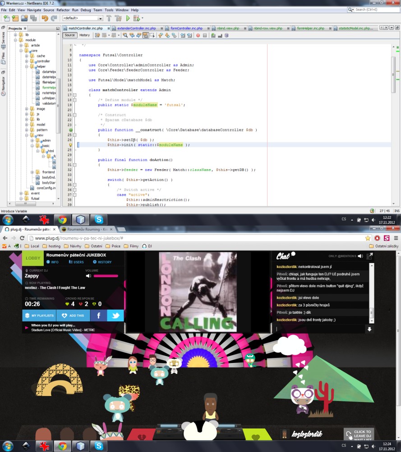The image size is (401, 452).
Task: Bookmark page with the star icon
Action: coord(368,238)
